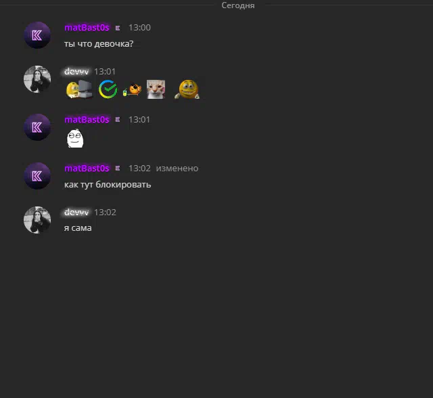Click the orange sunglasses character with drink emoji
This screenshot has width=433, height=398.
click(x=132, y=89)
